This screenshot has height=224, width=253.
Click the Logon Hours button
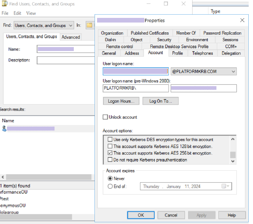point(121,101)
